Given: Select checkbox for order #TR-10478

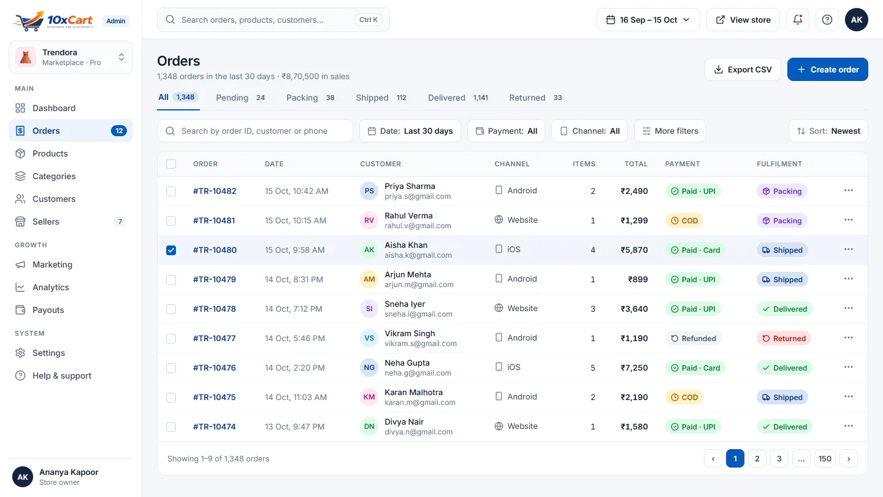Looking at the screenshot, I should [x=171, y=309].
